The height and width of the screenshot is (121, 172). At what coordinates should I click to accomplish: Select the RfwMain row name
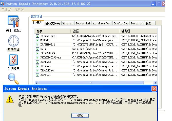[x=45, y=66]
